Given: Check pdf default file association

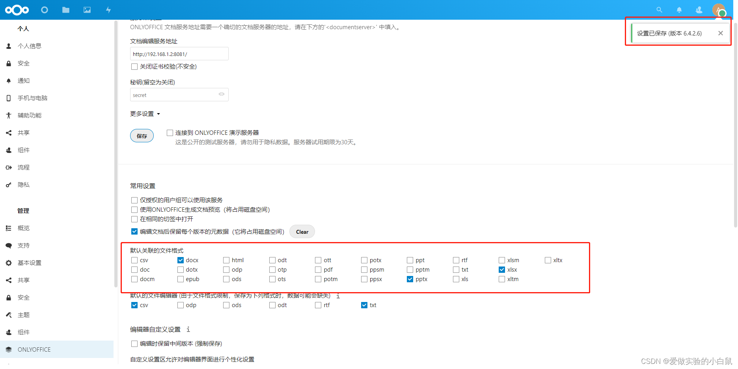Looking at the screenshot, I should point(318,270).
